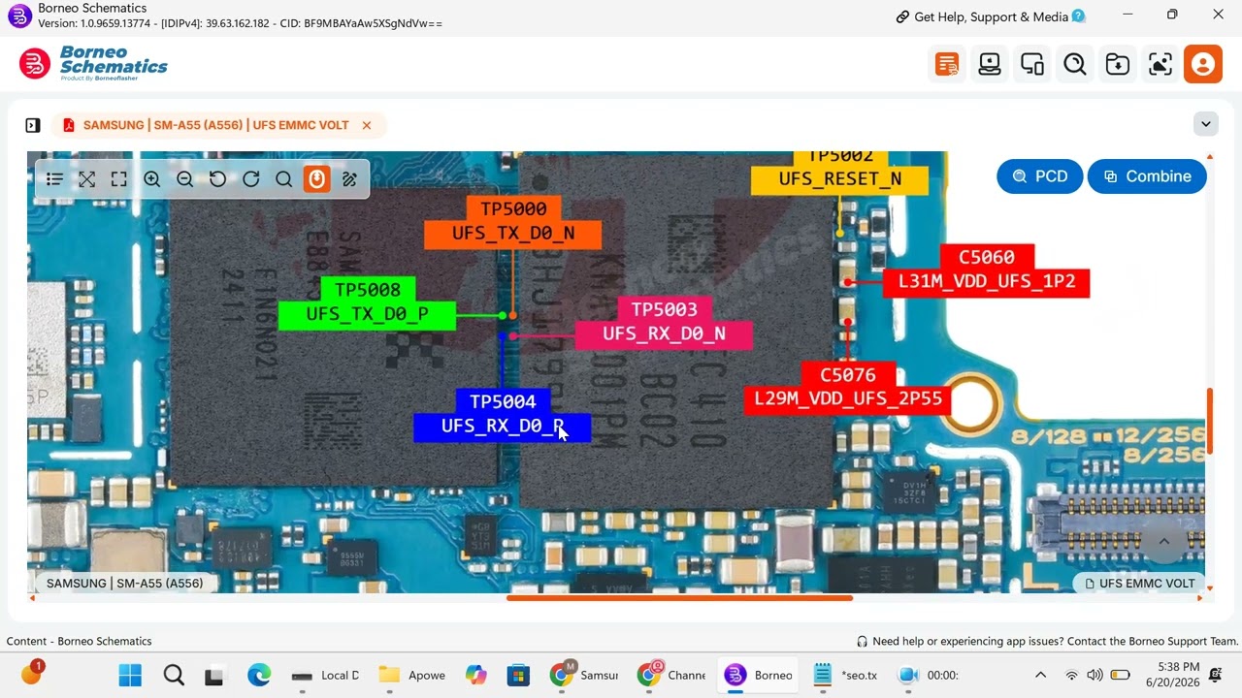This screenshot has width=1242, height=698.
Task: Open the Microsoft Store taskbar icon
Action: tap(518, 675)
